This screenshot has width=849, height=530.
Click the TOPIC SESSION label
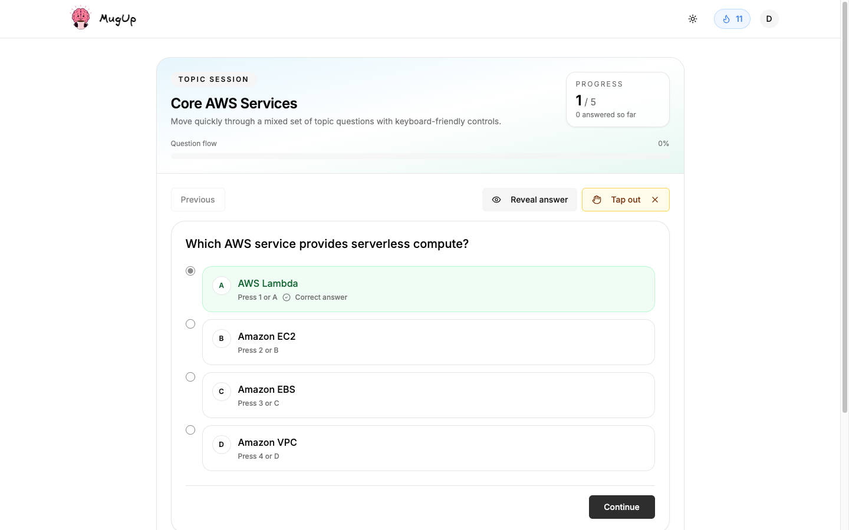tap(213, 79)
